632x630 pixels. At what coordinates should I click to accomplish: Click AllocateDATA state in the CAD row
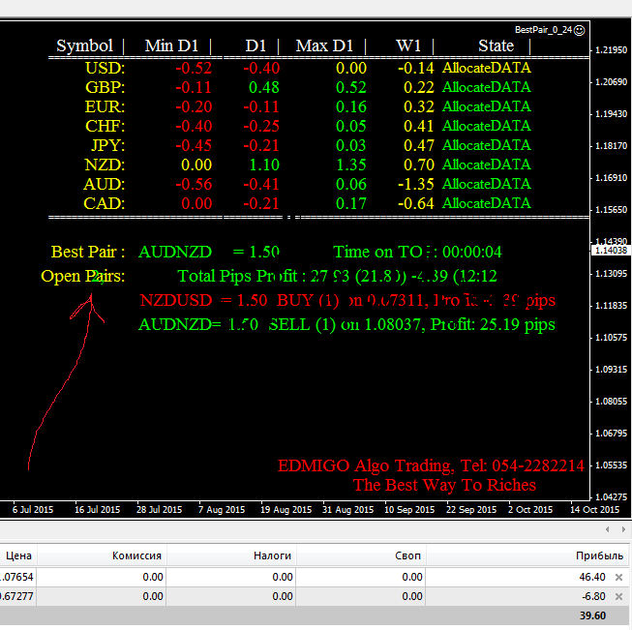(487, 203)
